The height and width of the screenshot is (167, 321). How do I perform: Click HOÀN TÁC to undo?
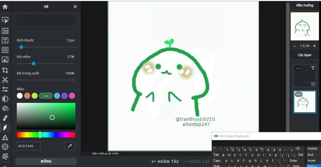[x=166, y=161]
